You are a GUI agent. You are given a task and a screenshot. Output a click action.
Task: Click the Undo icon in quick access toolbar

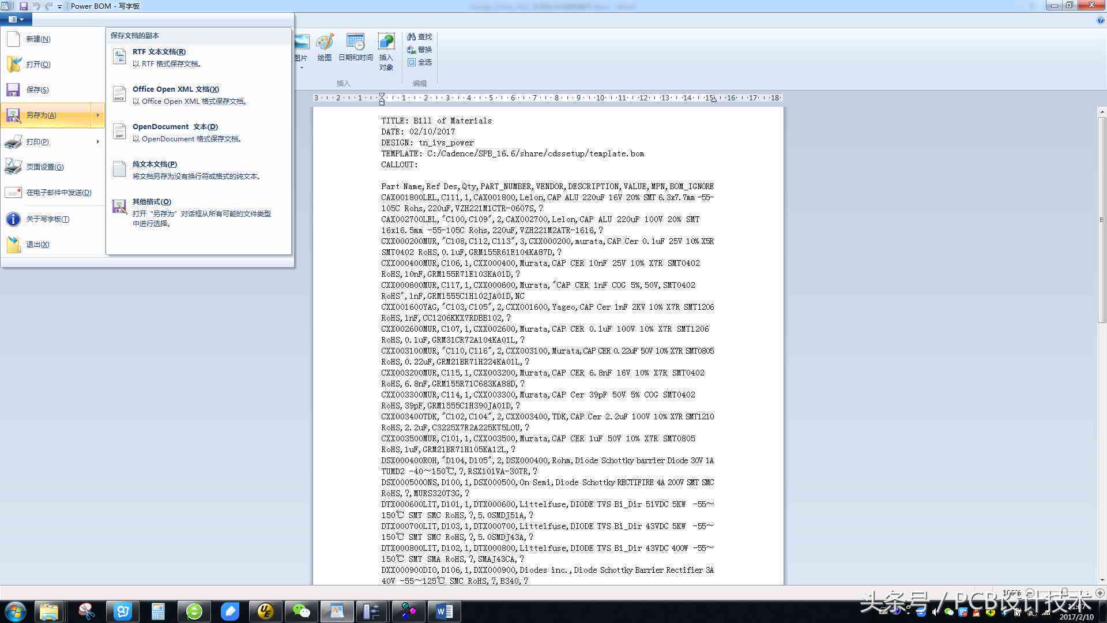tap(36, 6)
